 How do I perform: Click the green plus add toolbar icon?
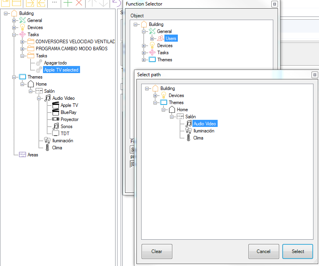click(x=68, y=3)
